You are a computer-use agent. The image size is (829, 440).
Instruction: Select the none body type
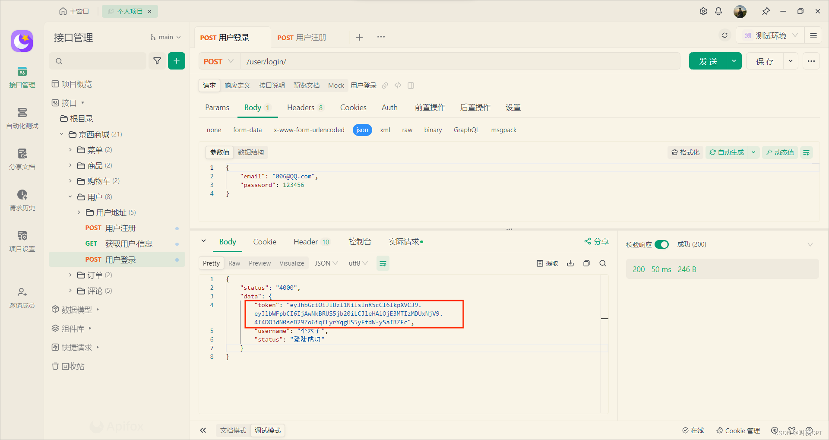click(x=214, y=130)
